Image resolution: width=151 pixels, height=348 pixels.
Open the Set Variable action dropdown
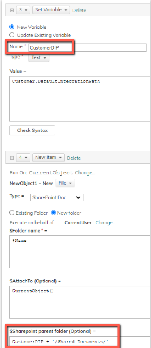tap(51, 10)
